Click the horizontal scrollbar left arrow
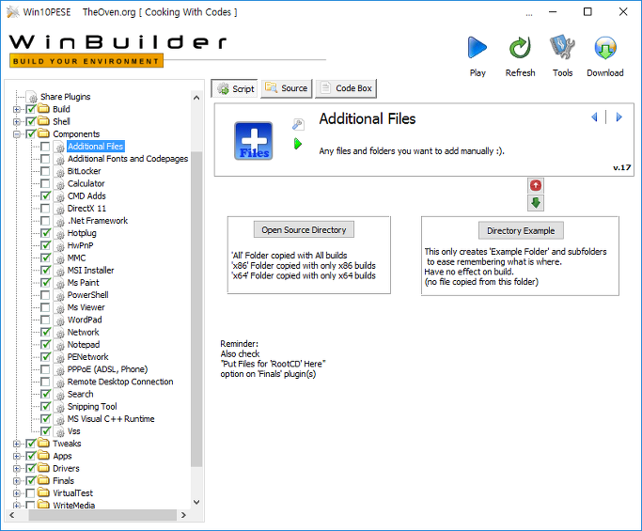The width and height of the screenshot is (642, 531). 12,515
